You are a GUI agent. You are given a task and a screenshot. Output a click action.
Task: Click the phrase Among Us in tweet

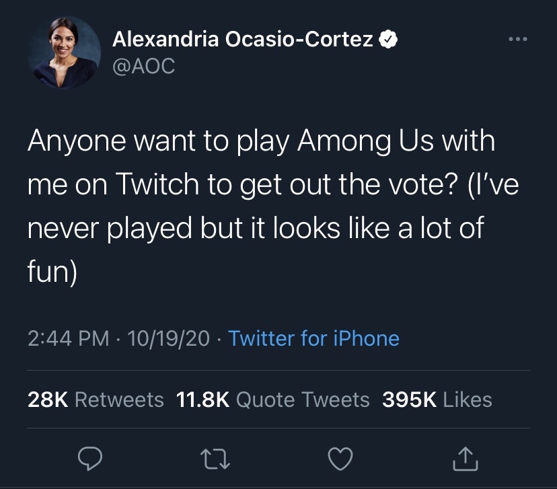[365, 141]
